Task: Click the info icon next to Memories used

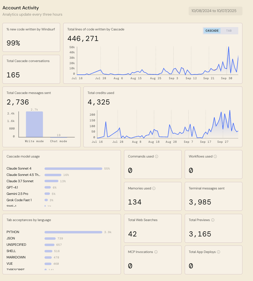Action: pos(154,189)
